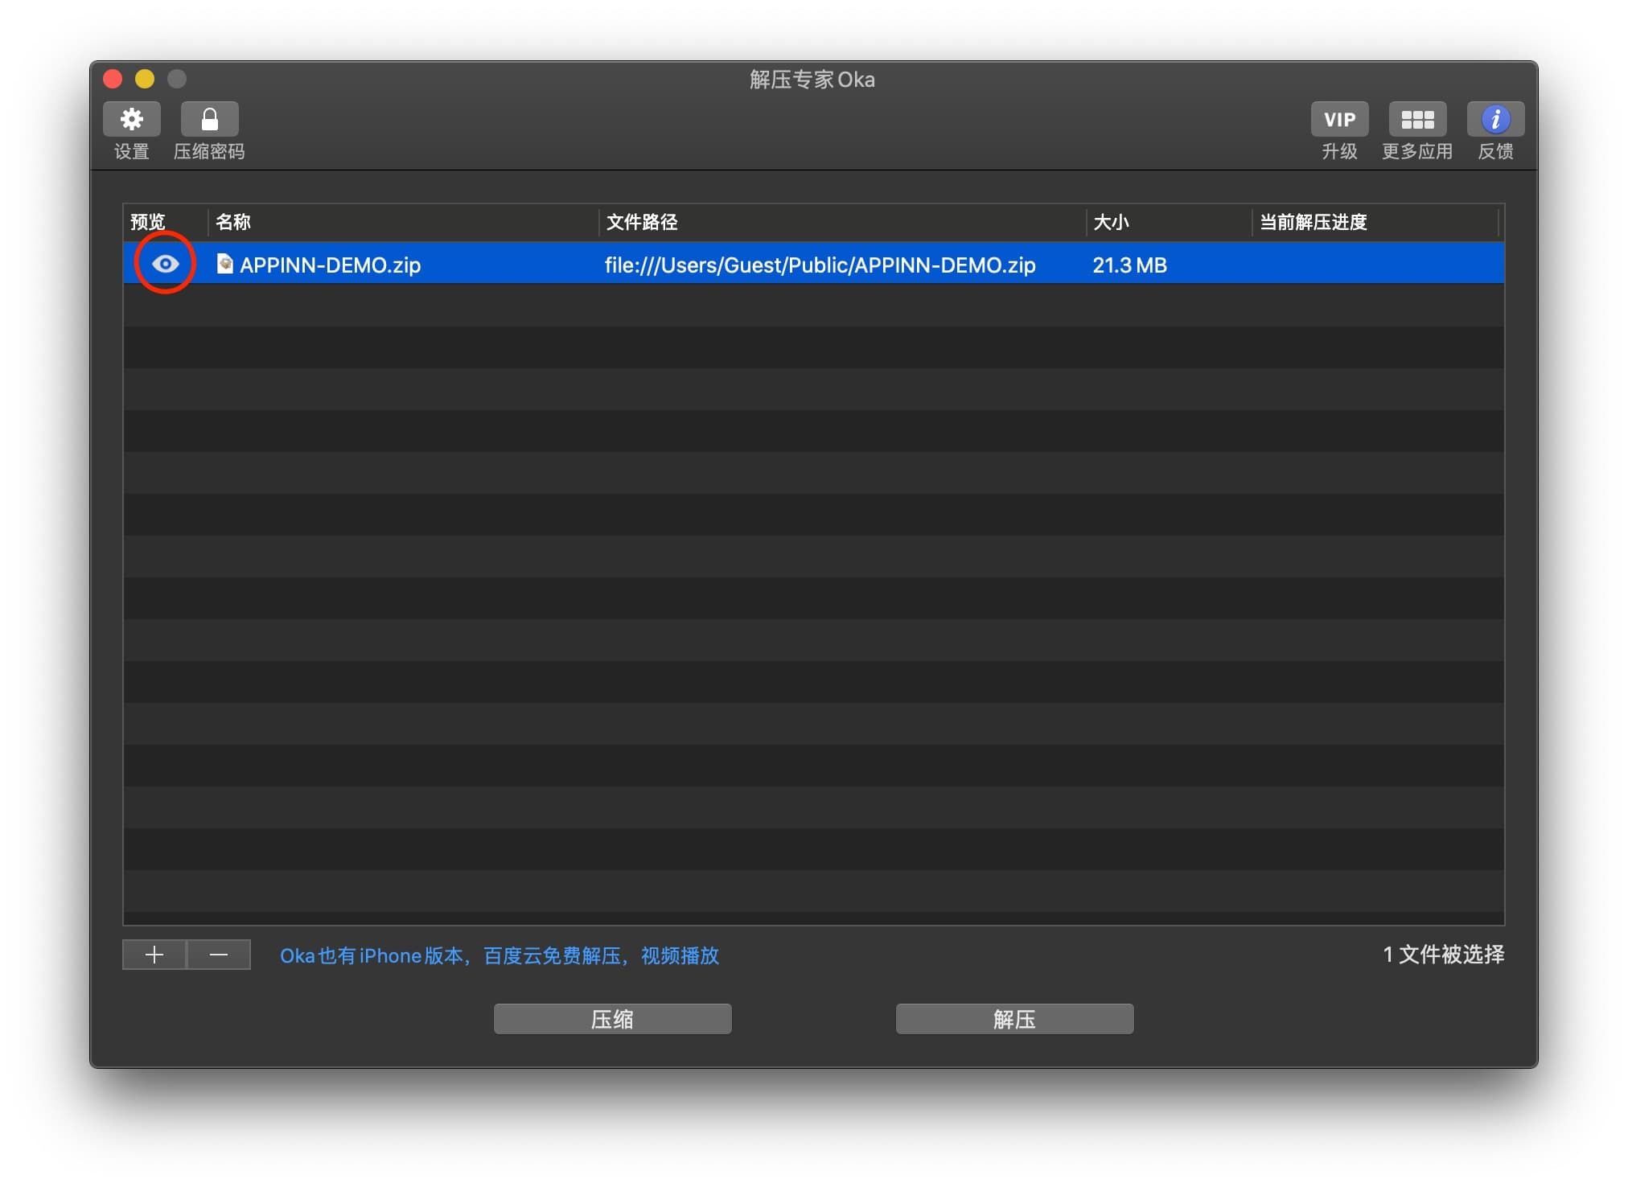
Task: Open the more apps grid icon
Action: (x=1417, y=119)
